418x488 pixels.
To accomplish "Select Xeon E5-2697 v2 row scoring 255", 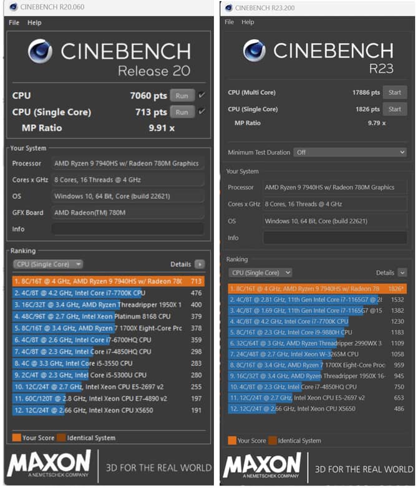I will point(109,387).
